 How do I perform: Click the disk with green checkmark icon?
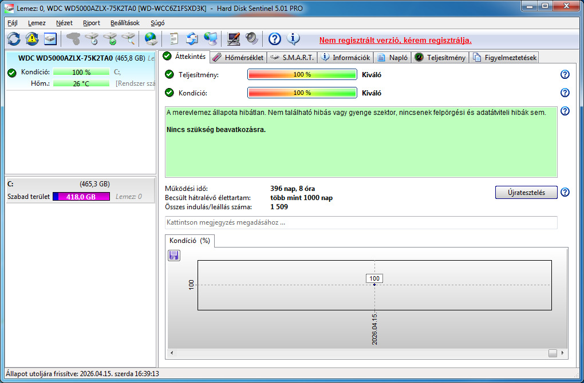111,39
